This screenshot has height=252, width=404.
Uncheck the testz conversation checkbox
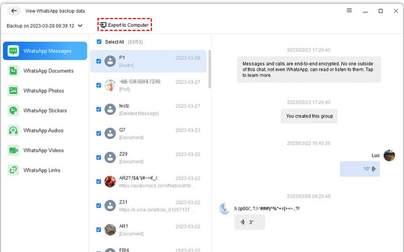pos(98,109)
